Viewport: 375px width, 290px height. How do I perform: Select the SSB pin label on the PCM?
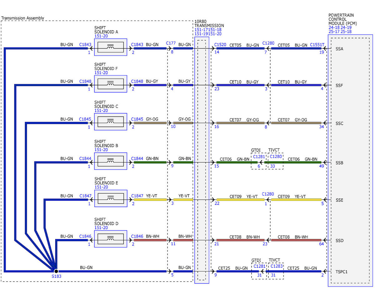(x=339, y=163)
